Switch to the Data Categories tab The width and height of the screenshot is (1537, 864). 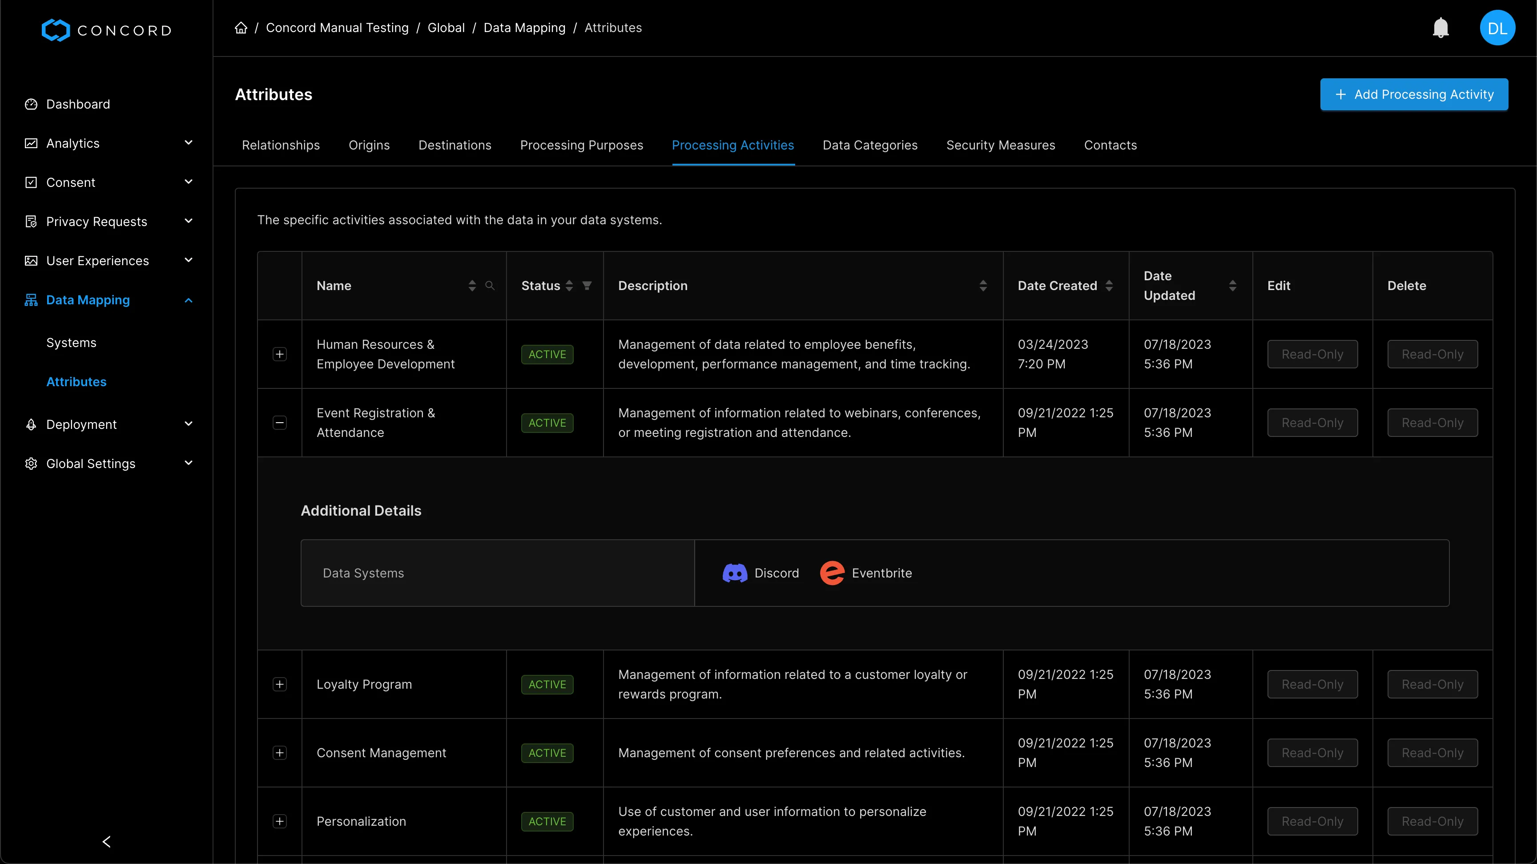[869, 145]
